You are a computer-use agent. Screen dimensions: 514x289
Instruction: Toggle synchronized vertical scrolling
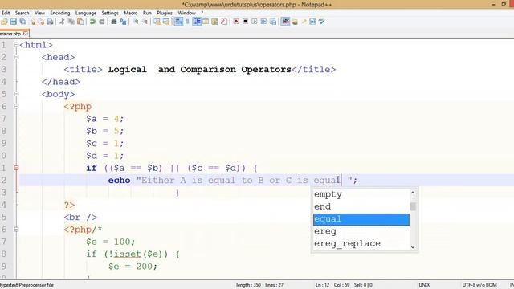point(157,22)
